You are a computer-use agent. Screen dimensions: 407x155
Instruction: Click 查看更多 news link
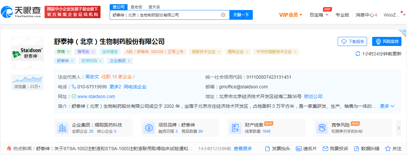tap(243, 149)
